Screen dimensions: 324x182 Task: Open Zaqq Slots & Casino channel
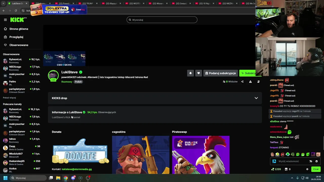pyautogui.click(x=22, y=148)
